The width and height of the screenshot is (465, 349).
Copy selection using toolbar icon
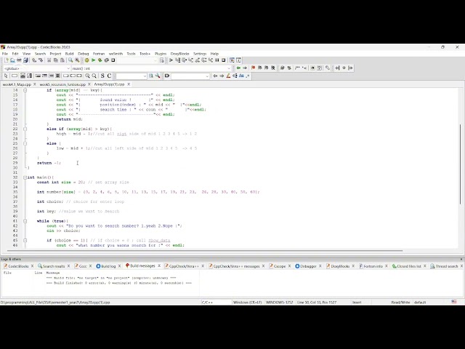[x=56, y=60]
